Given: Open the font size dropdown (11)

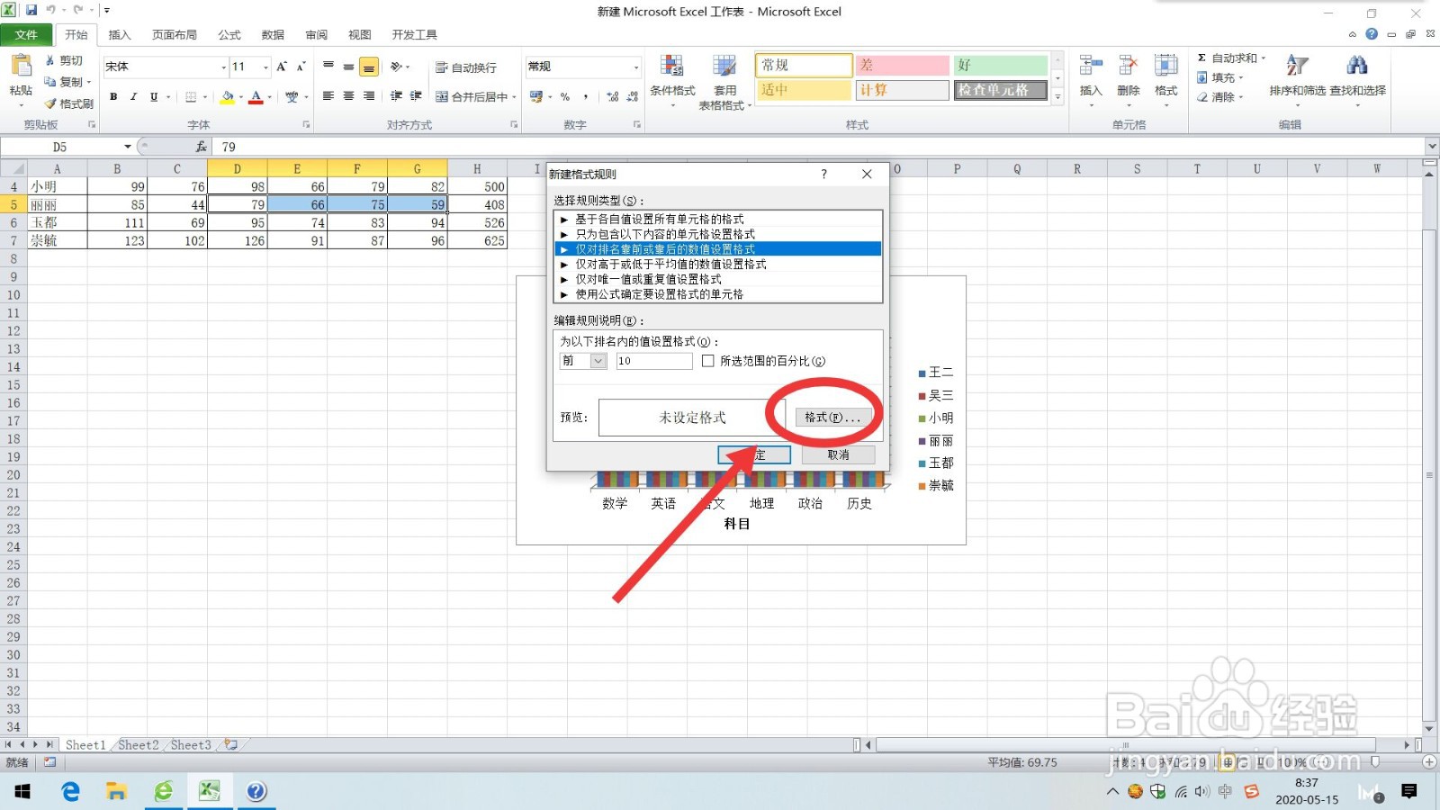Looking at the screenshot, I should point(265,67).
